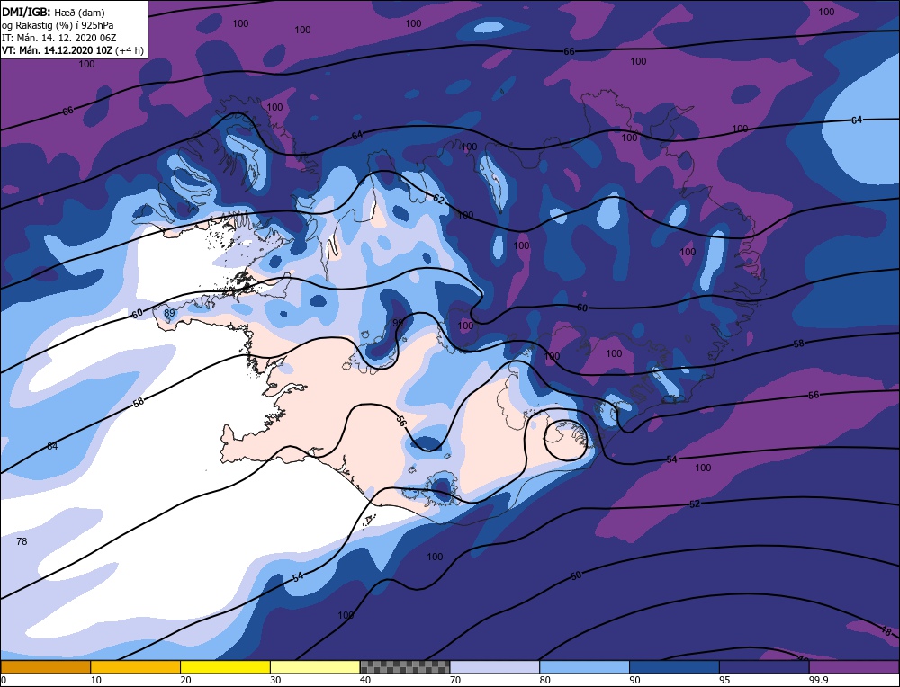The image size is (900, 687).
Task: Click the dark navy 95–99.9 legend swatch
Action: 764,667
